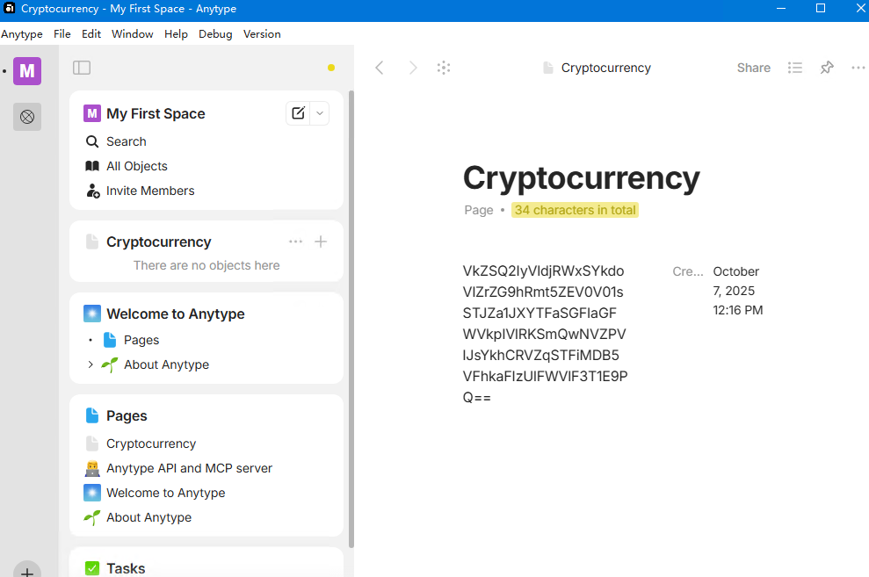Open the Cryptocurrency widget title
The width and height of the screenshot is (869, 577).
(x=158, y=242)
